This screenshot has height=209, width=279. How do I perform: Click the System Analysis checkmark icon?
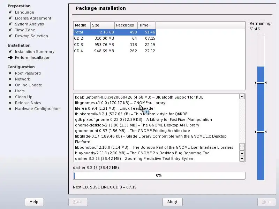10,24
